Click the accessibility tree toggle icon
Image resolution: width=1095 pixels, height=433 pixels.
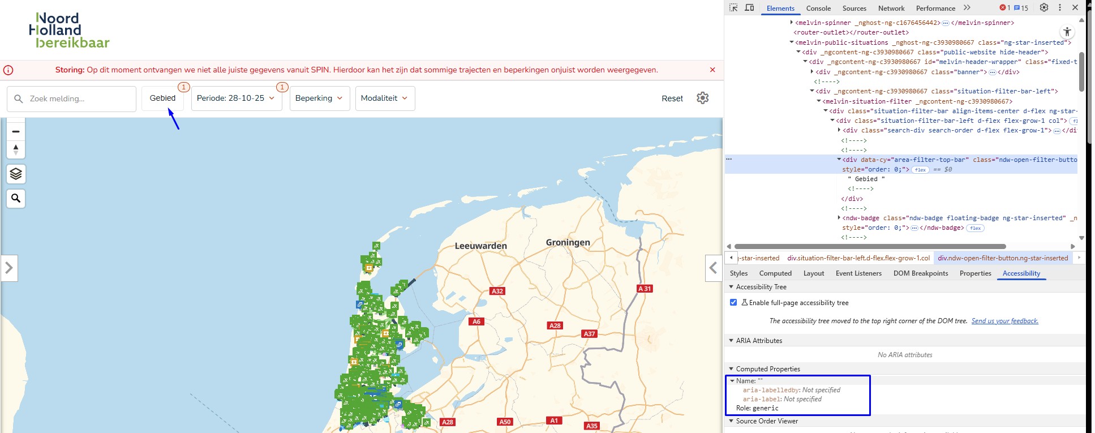click(1067, 32)
